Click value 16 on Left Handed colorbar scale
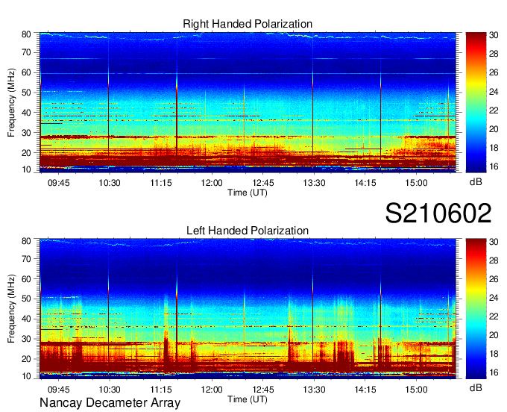The height and width of the screenshot is (412, 507). [x=494, y=372]
